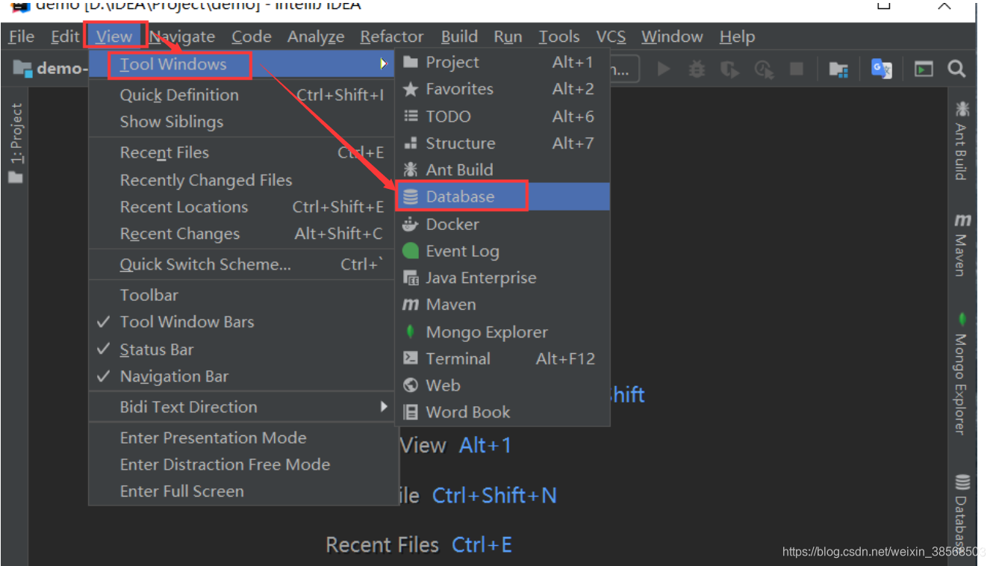Select Recent Changes

click(x=242, y=234)
